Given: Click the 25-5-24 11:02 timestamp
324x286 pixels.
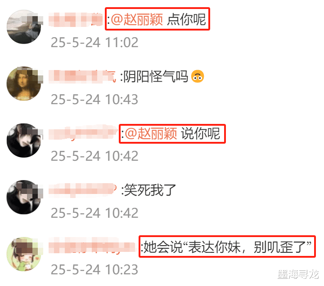Looking at the screenshot, I should pyautogui.click(x=94, y=43).
